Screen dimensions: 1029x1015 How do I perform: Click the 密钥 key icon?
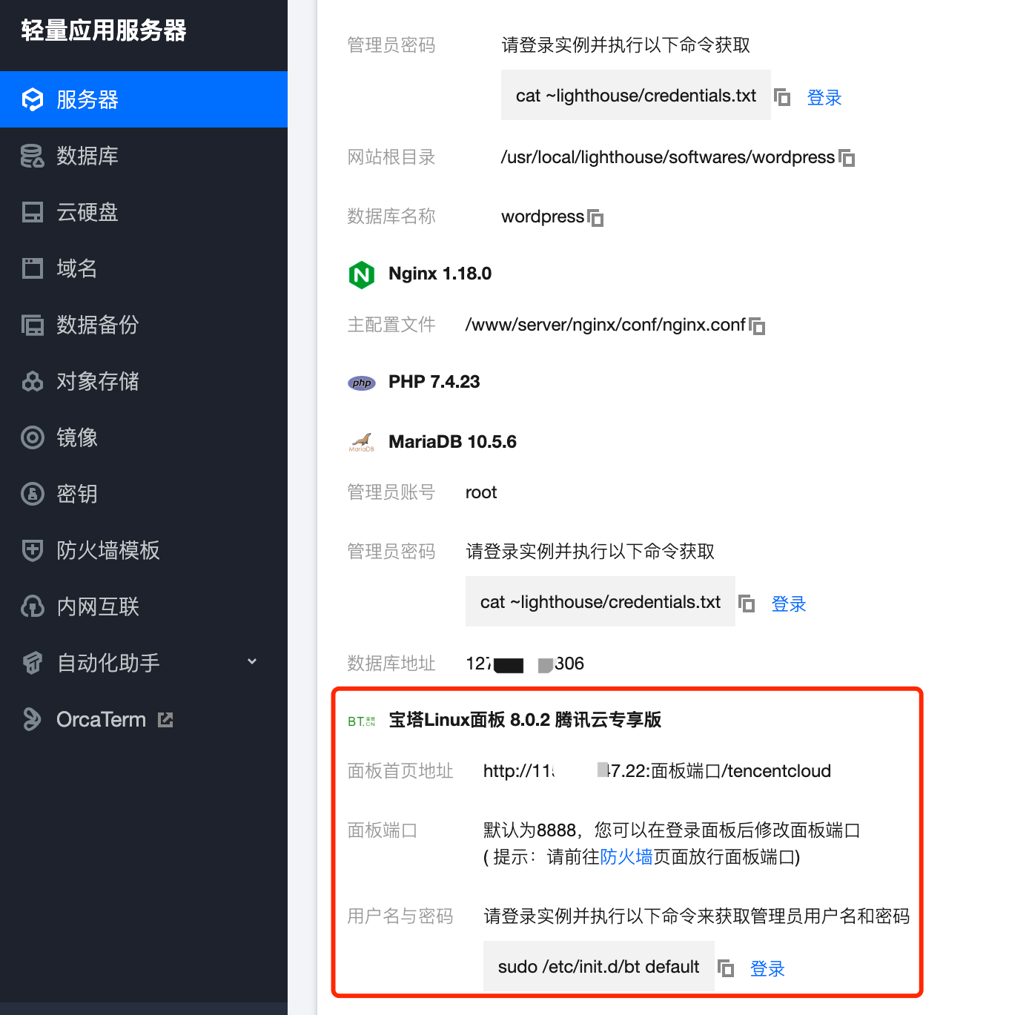(33, 494)
